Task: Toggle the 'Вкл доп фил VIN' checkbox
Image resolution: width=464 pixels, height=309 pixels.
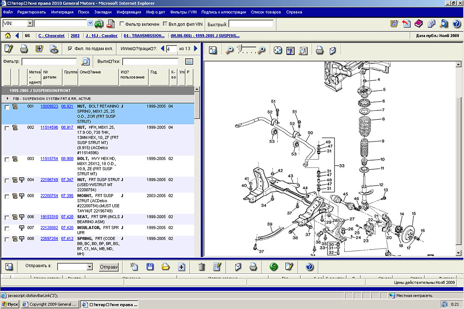Action: (x=166, y=24)
